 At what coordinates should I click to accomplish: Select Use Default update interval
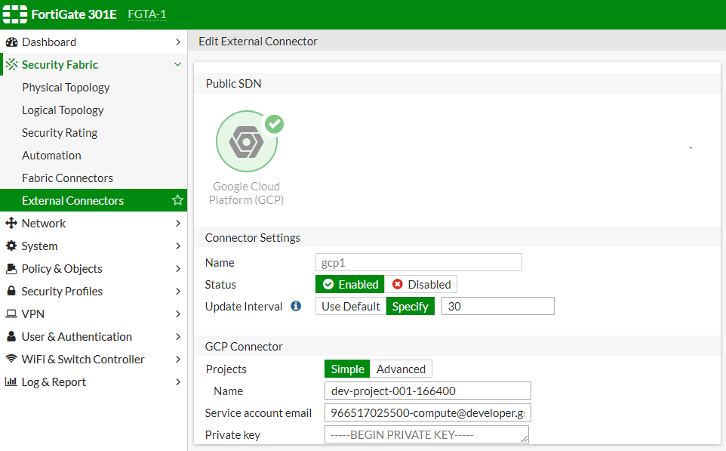[x=350, y=306]
